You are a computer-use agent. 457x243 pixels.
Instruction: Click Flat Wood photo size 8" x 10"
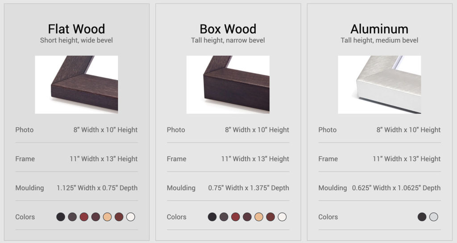(x=105, y=130)
